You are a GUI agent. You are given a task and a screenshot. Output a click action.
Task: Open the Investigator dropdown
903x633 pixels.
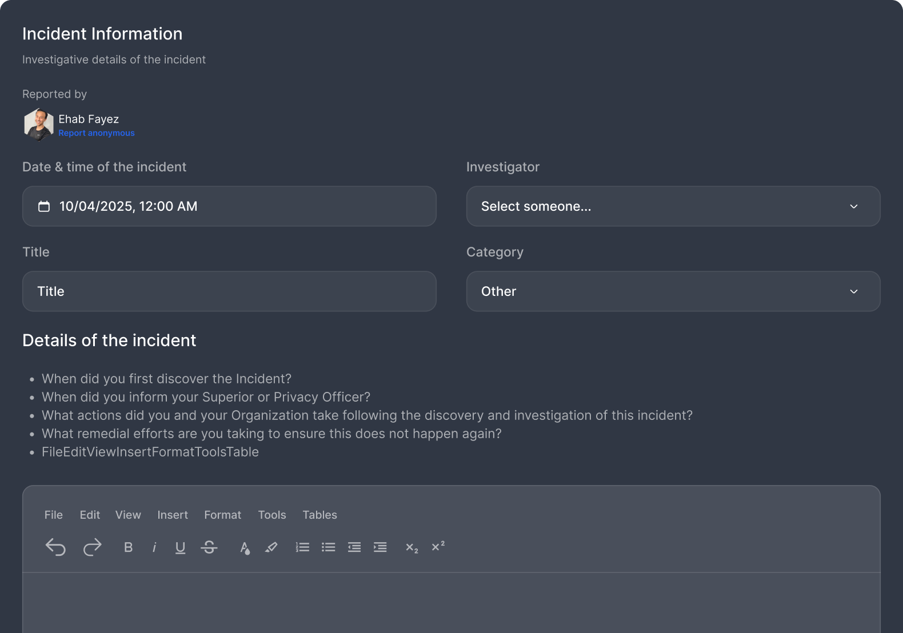(673, 206)
